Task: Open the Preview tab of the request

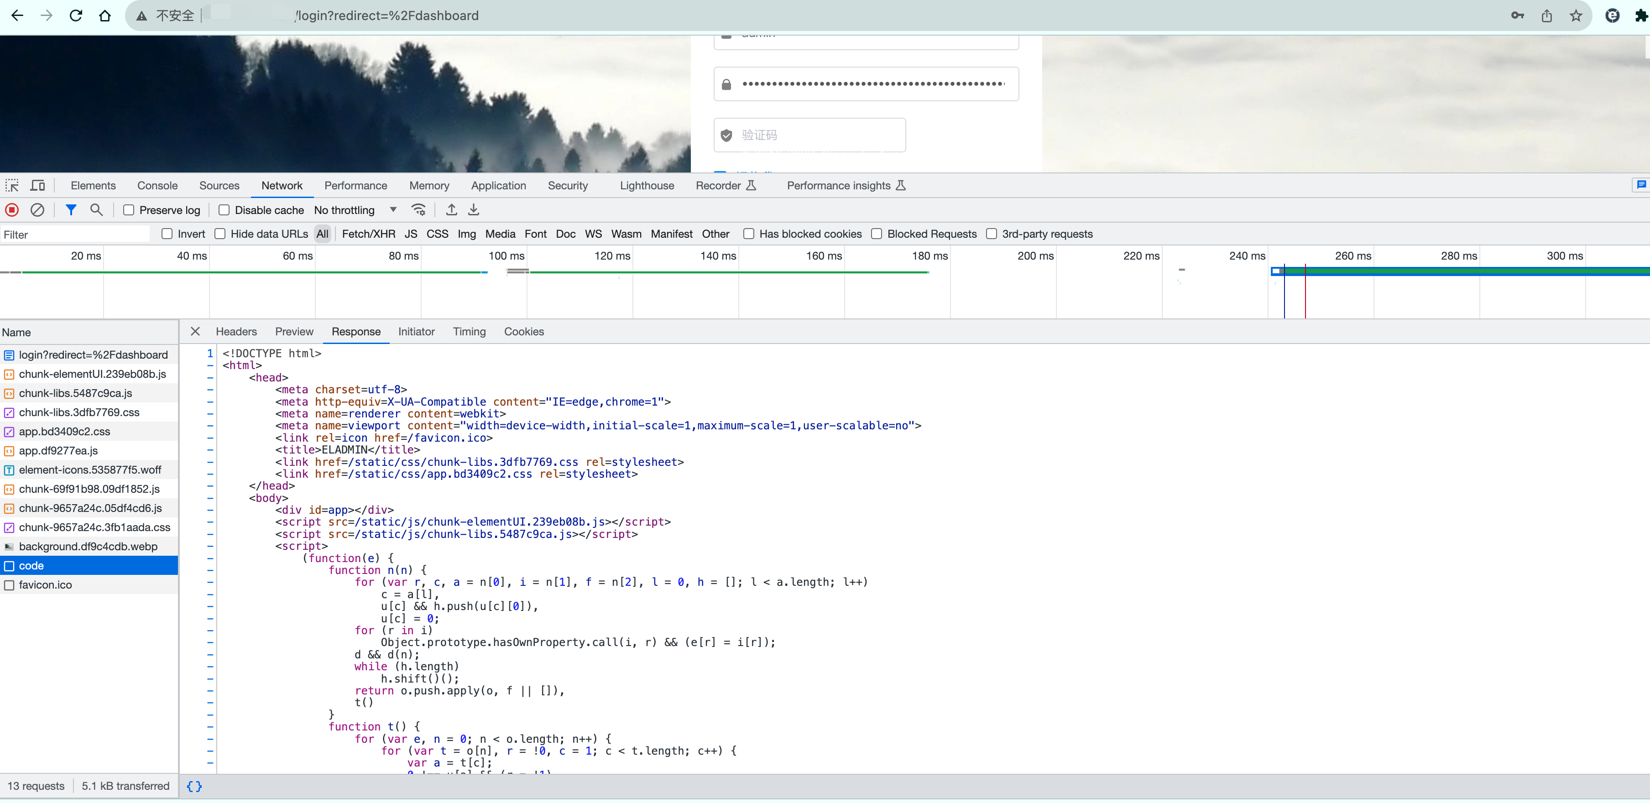Action: click(294, 332)
